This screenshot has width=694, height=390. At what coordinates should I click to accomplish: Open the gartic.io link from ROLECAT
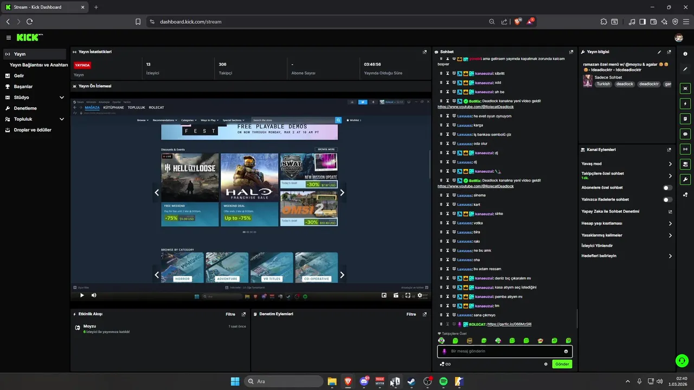[509, 324]
